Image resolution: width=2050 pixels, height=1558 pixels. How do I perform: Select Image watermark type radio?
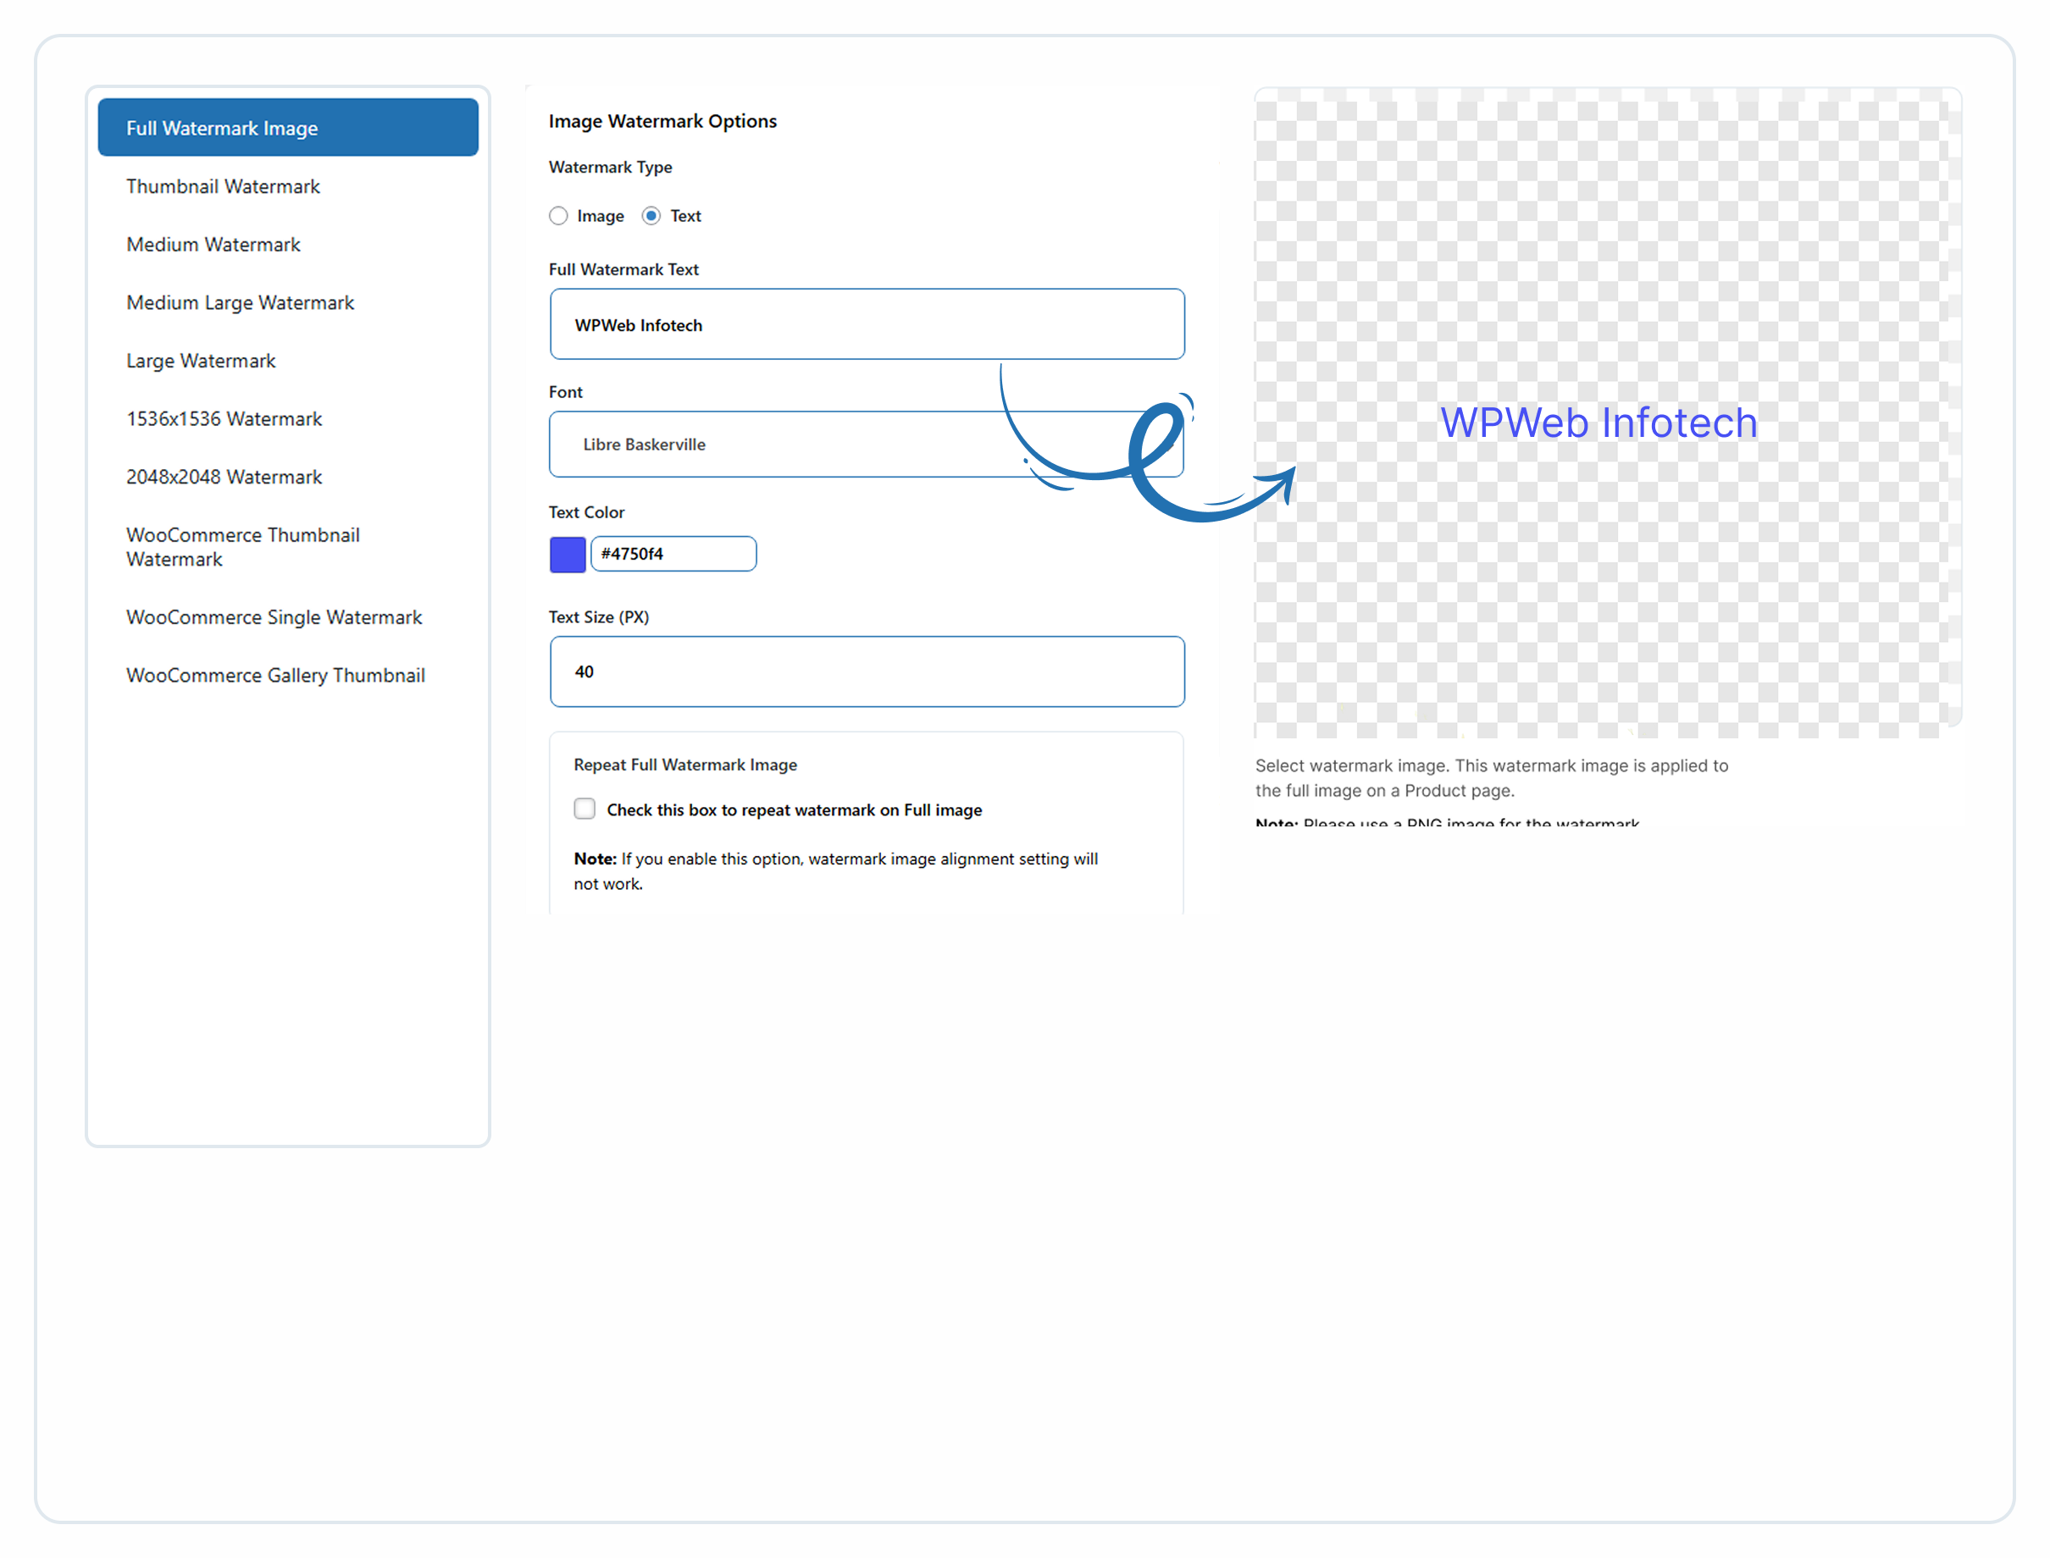(558, 216)
